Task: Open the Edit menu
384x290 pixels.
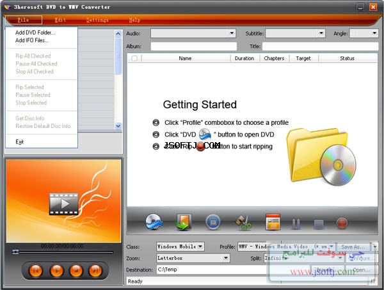Action: pyautogui.click(x=60, y=20)
